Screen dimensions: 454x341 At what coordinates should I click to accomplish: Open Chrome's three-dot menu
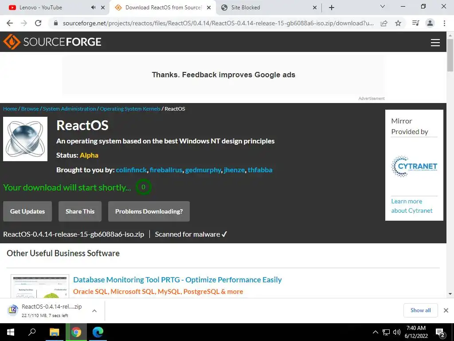point(444,23)
